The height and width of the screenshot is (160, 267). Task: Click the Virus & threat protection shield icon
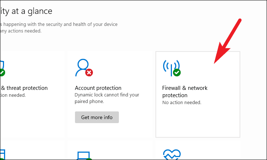(x=2, y=66)
